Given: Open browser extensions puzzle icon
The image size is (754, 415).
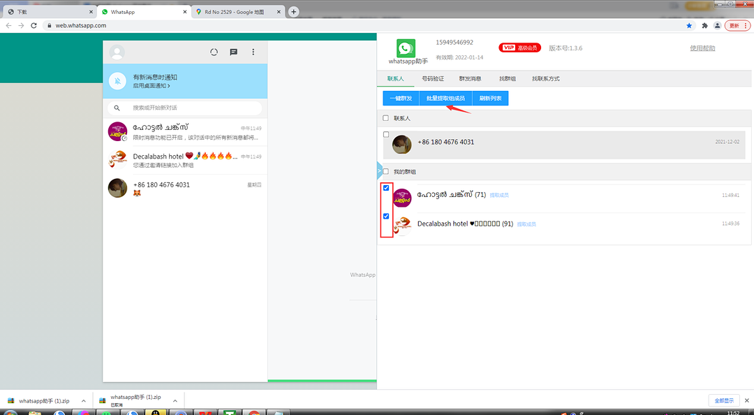Looking at the screenshot, I should pyautogui.click(x=704, y=26).
